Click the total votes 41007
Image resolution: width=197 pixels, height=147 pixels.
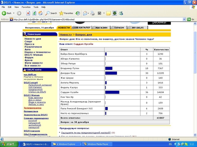pyautogui.click(x=160, y=118)
